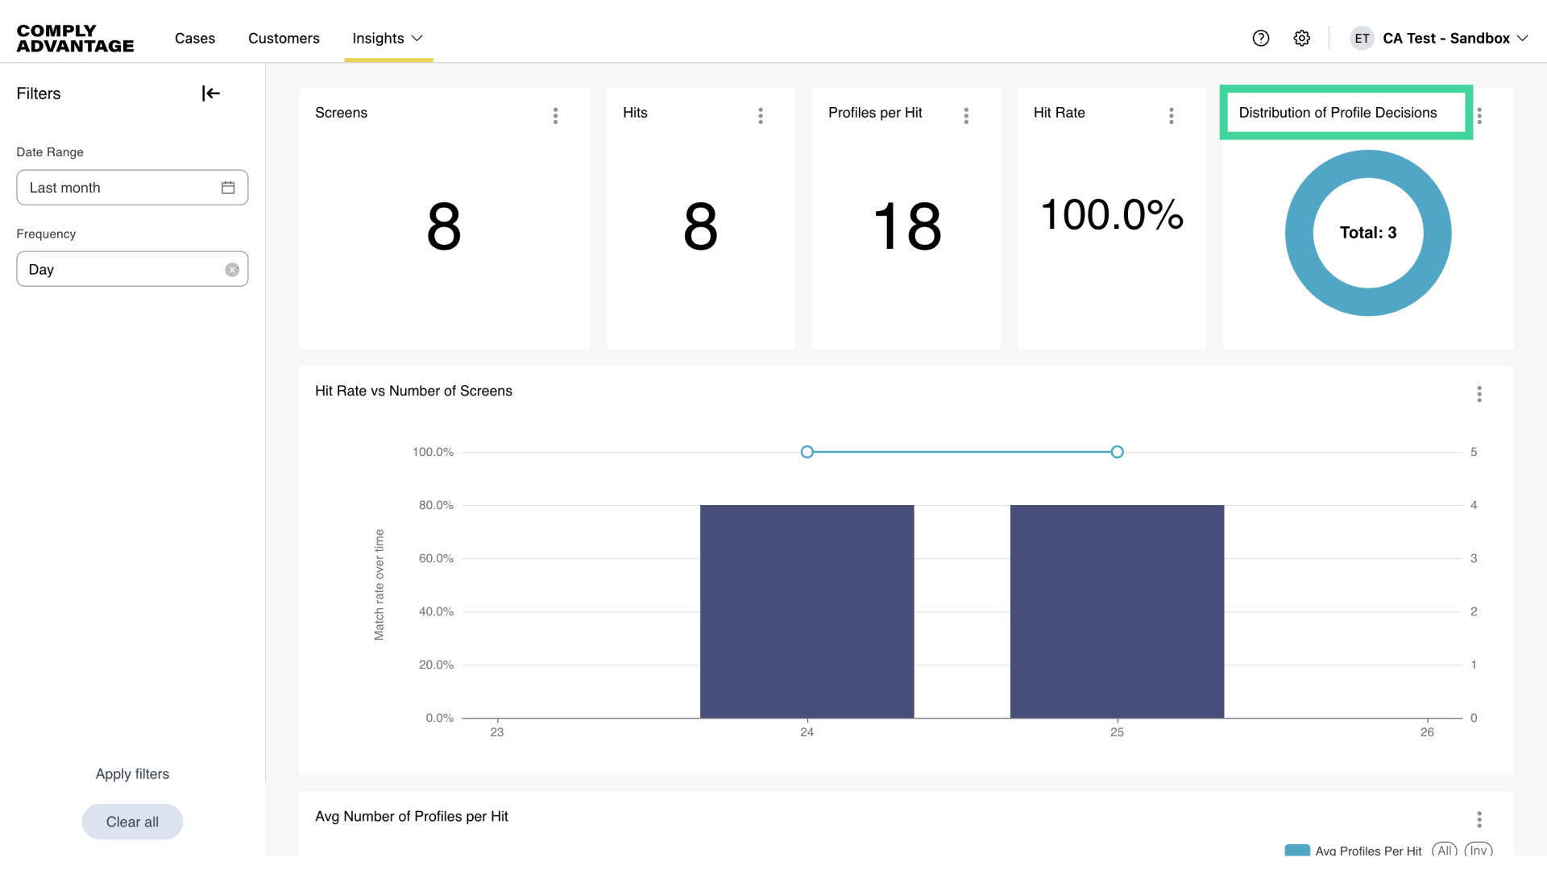Open the Hits card kebab menu
This screenshot has width=1547, height=870.
click(x=761, y=115)
